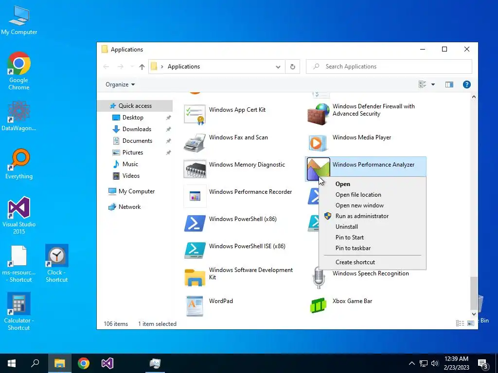Open File Explorer from taskbar
Screen dimensions: 498x373
[59, 363]
